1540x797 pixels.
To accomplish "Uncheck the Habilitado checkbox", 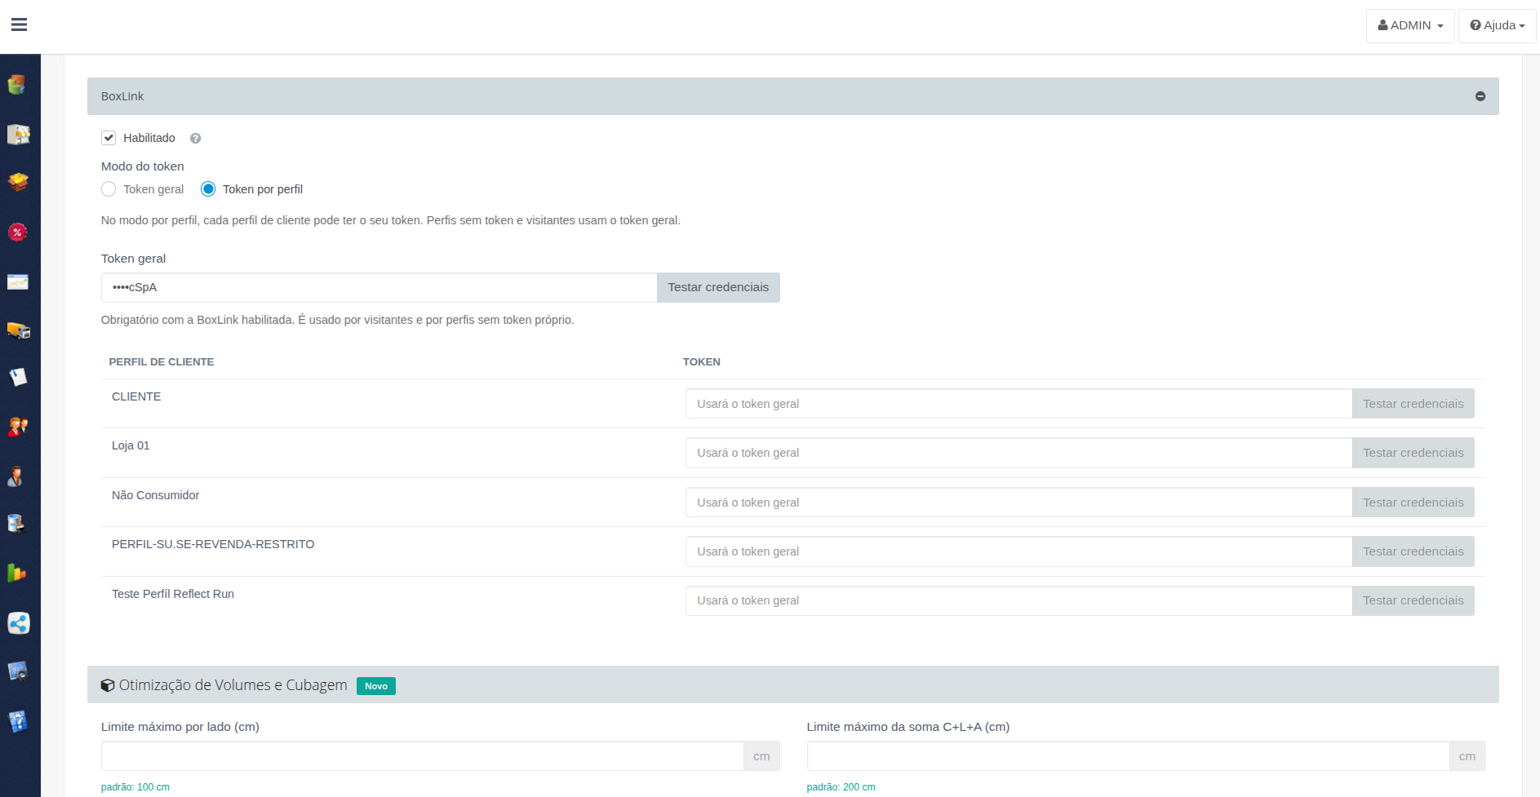I will click(109, 138).
